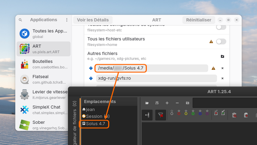
Task: Show the trash contents in ART toolbar
Action: (x=234, y=115)
